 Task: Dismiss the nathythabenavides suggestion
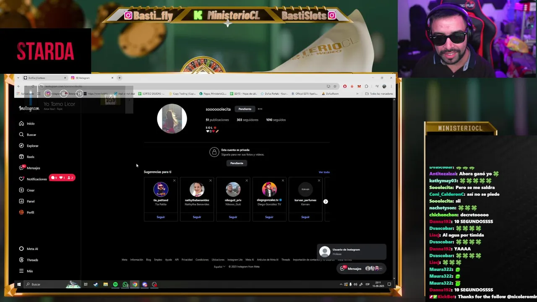tap(210, 181)
